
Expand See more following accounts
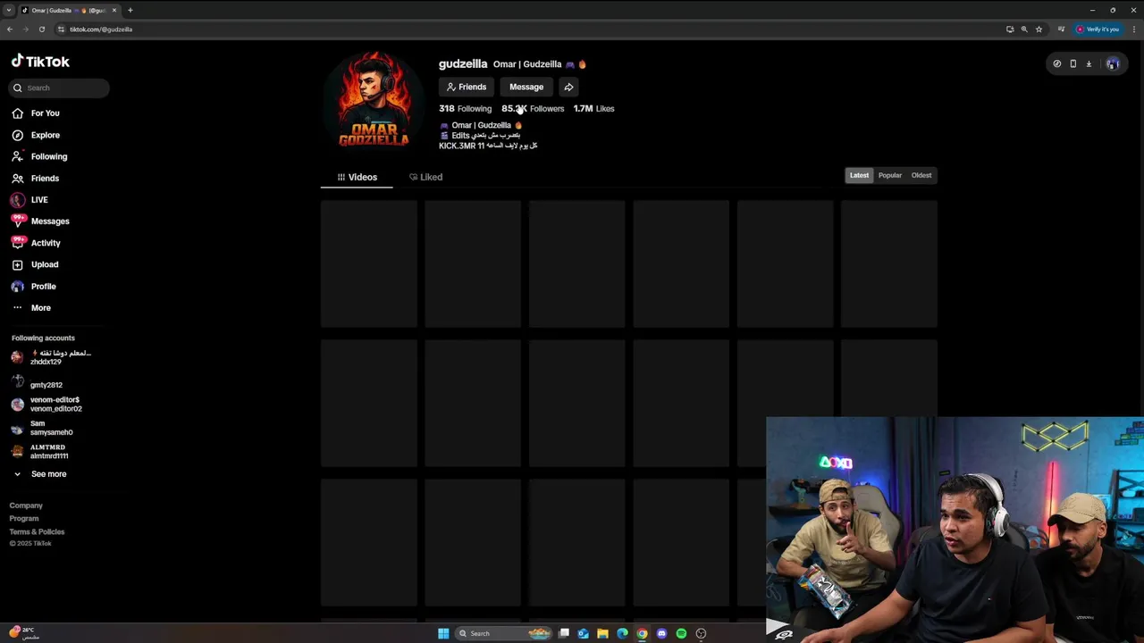[40, 474]
